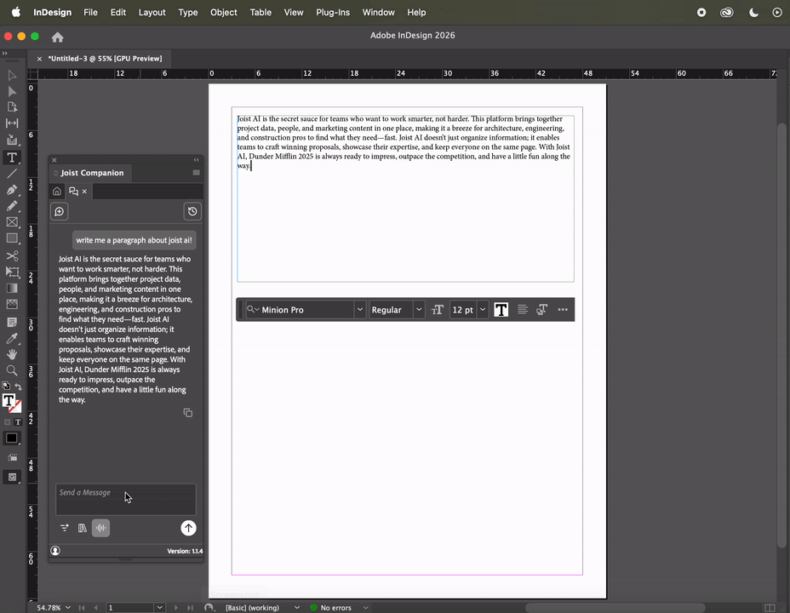This screenshot has height=613, width=790.
Task: Open the page number dropdown
Action: click(x=160, y=607)
